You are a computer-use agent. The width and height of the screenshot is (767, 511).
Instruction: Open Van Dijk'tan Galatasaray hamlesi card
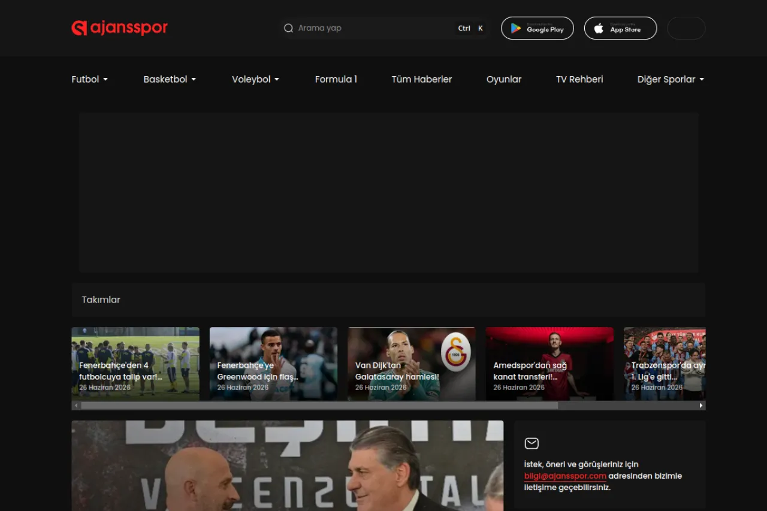click(412, 364)
